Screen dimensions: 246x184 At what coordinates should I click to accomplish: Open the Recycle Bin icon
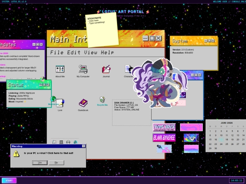pos(102,99)
